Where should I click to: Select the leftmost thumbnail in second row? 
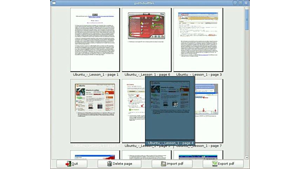(x=95, y=111)
